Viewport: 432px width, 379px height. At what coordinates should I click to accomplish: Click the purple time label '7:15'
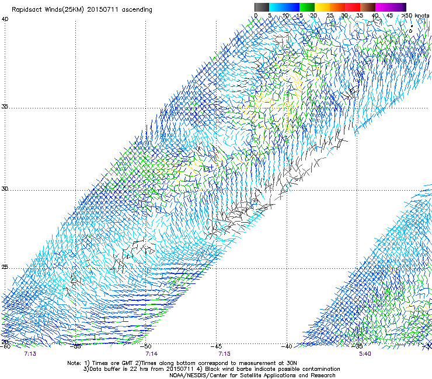coord(225,354)
